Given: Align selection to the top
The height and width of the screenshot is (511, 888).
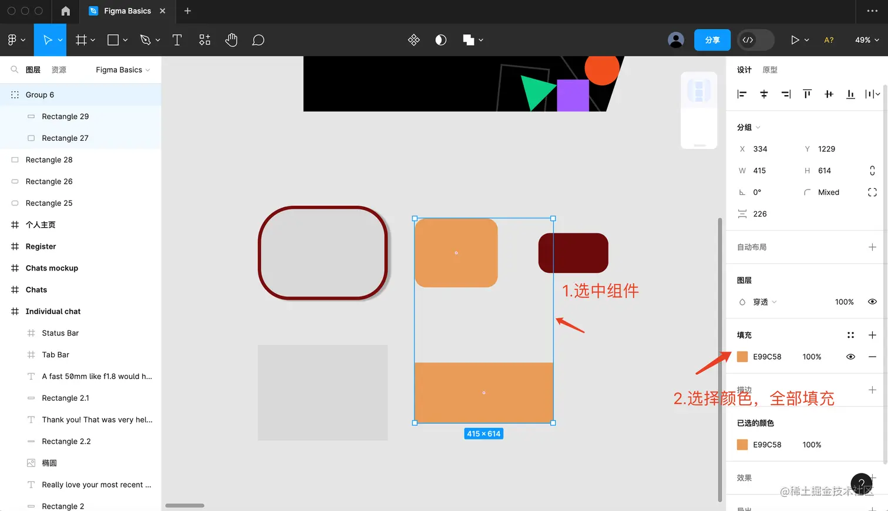Looking at the screenshot, I should [x=808, y=94].
